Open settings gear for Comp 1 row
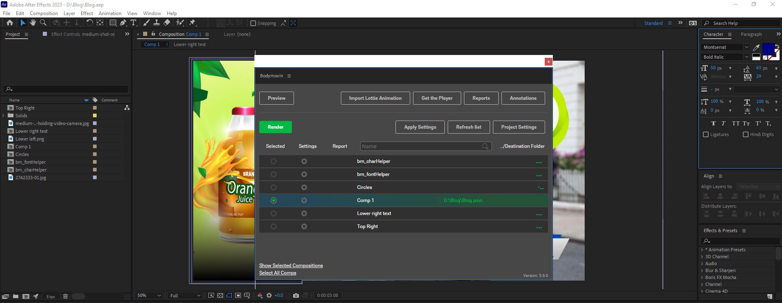The image size is (782, 303). [304, 200]
